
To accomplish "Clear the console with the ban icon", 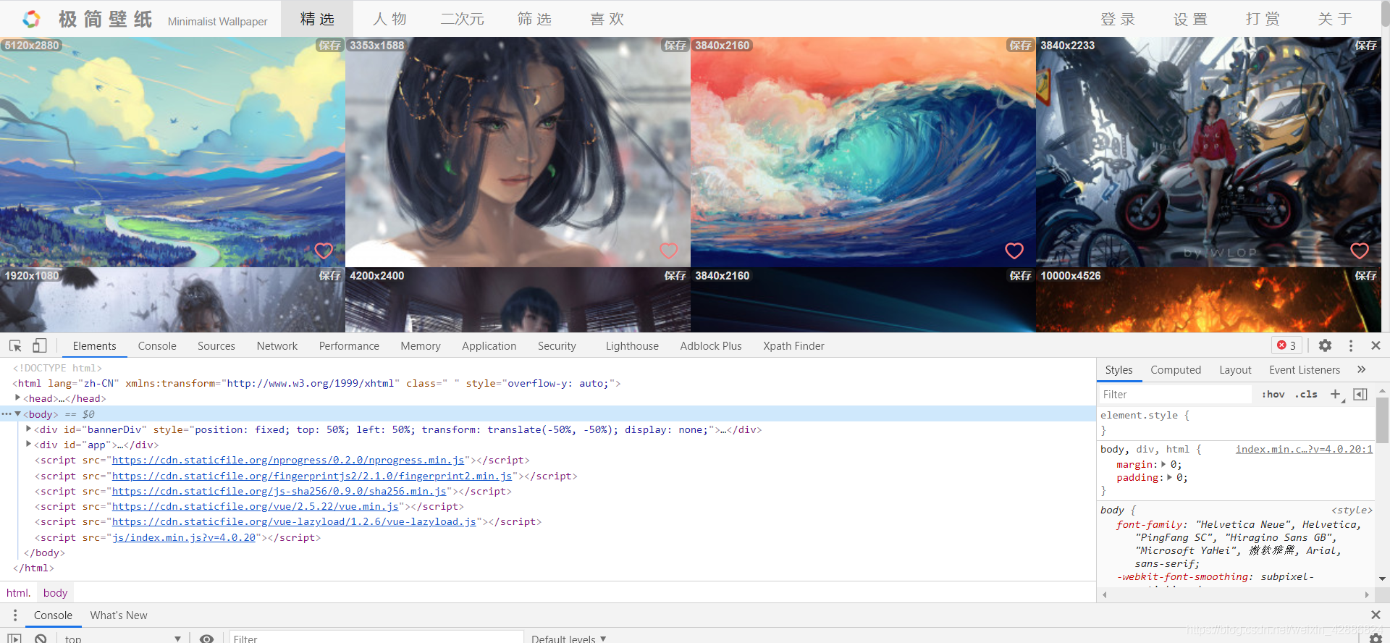I will [41, 638].
